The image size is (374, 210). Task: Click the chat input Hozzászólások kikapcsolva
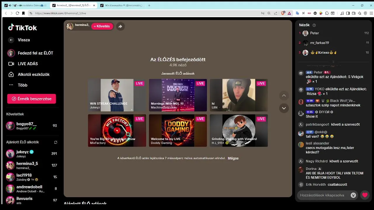coord(322,195)
